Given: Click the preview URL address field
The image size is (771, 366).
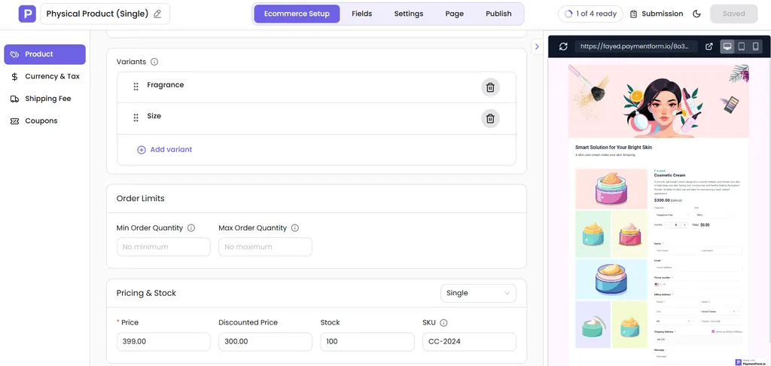Looking at the screenshot, I should pyautogui.click(x=635, y=46).
